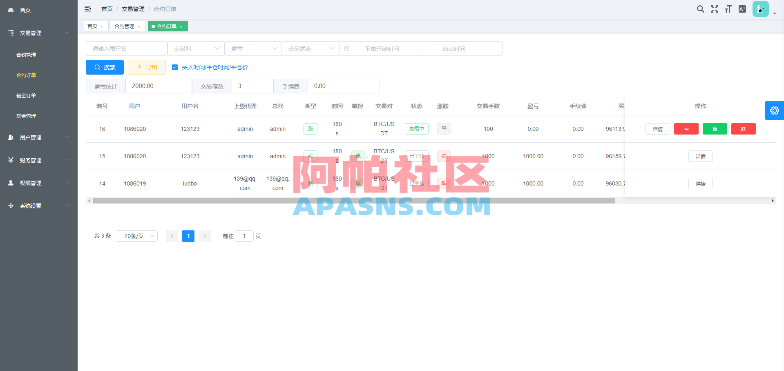Click 详情 on order 15
The height and width of the screenshot is (371, 784).
pyautogui.click(x=700, y=156)
